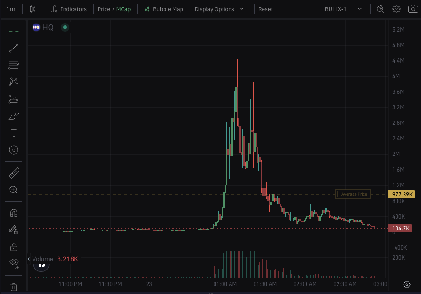
Task: Open the BULLX-1 layout dropdown
Action: pos(343,9)
